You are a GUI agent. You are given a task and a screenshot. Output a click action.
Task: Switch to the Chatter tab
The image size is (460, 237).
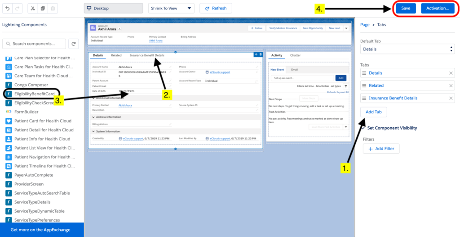[295, 55]
